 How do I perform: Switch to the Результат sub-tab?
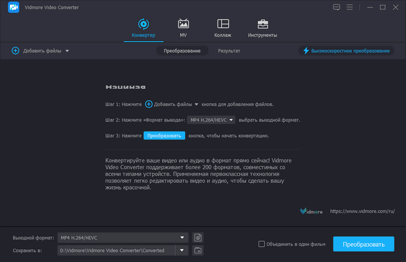click(229, 51)
